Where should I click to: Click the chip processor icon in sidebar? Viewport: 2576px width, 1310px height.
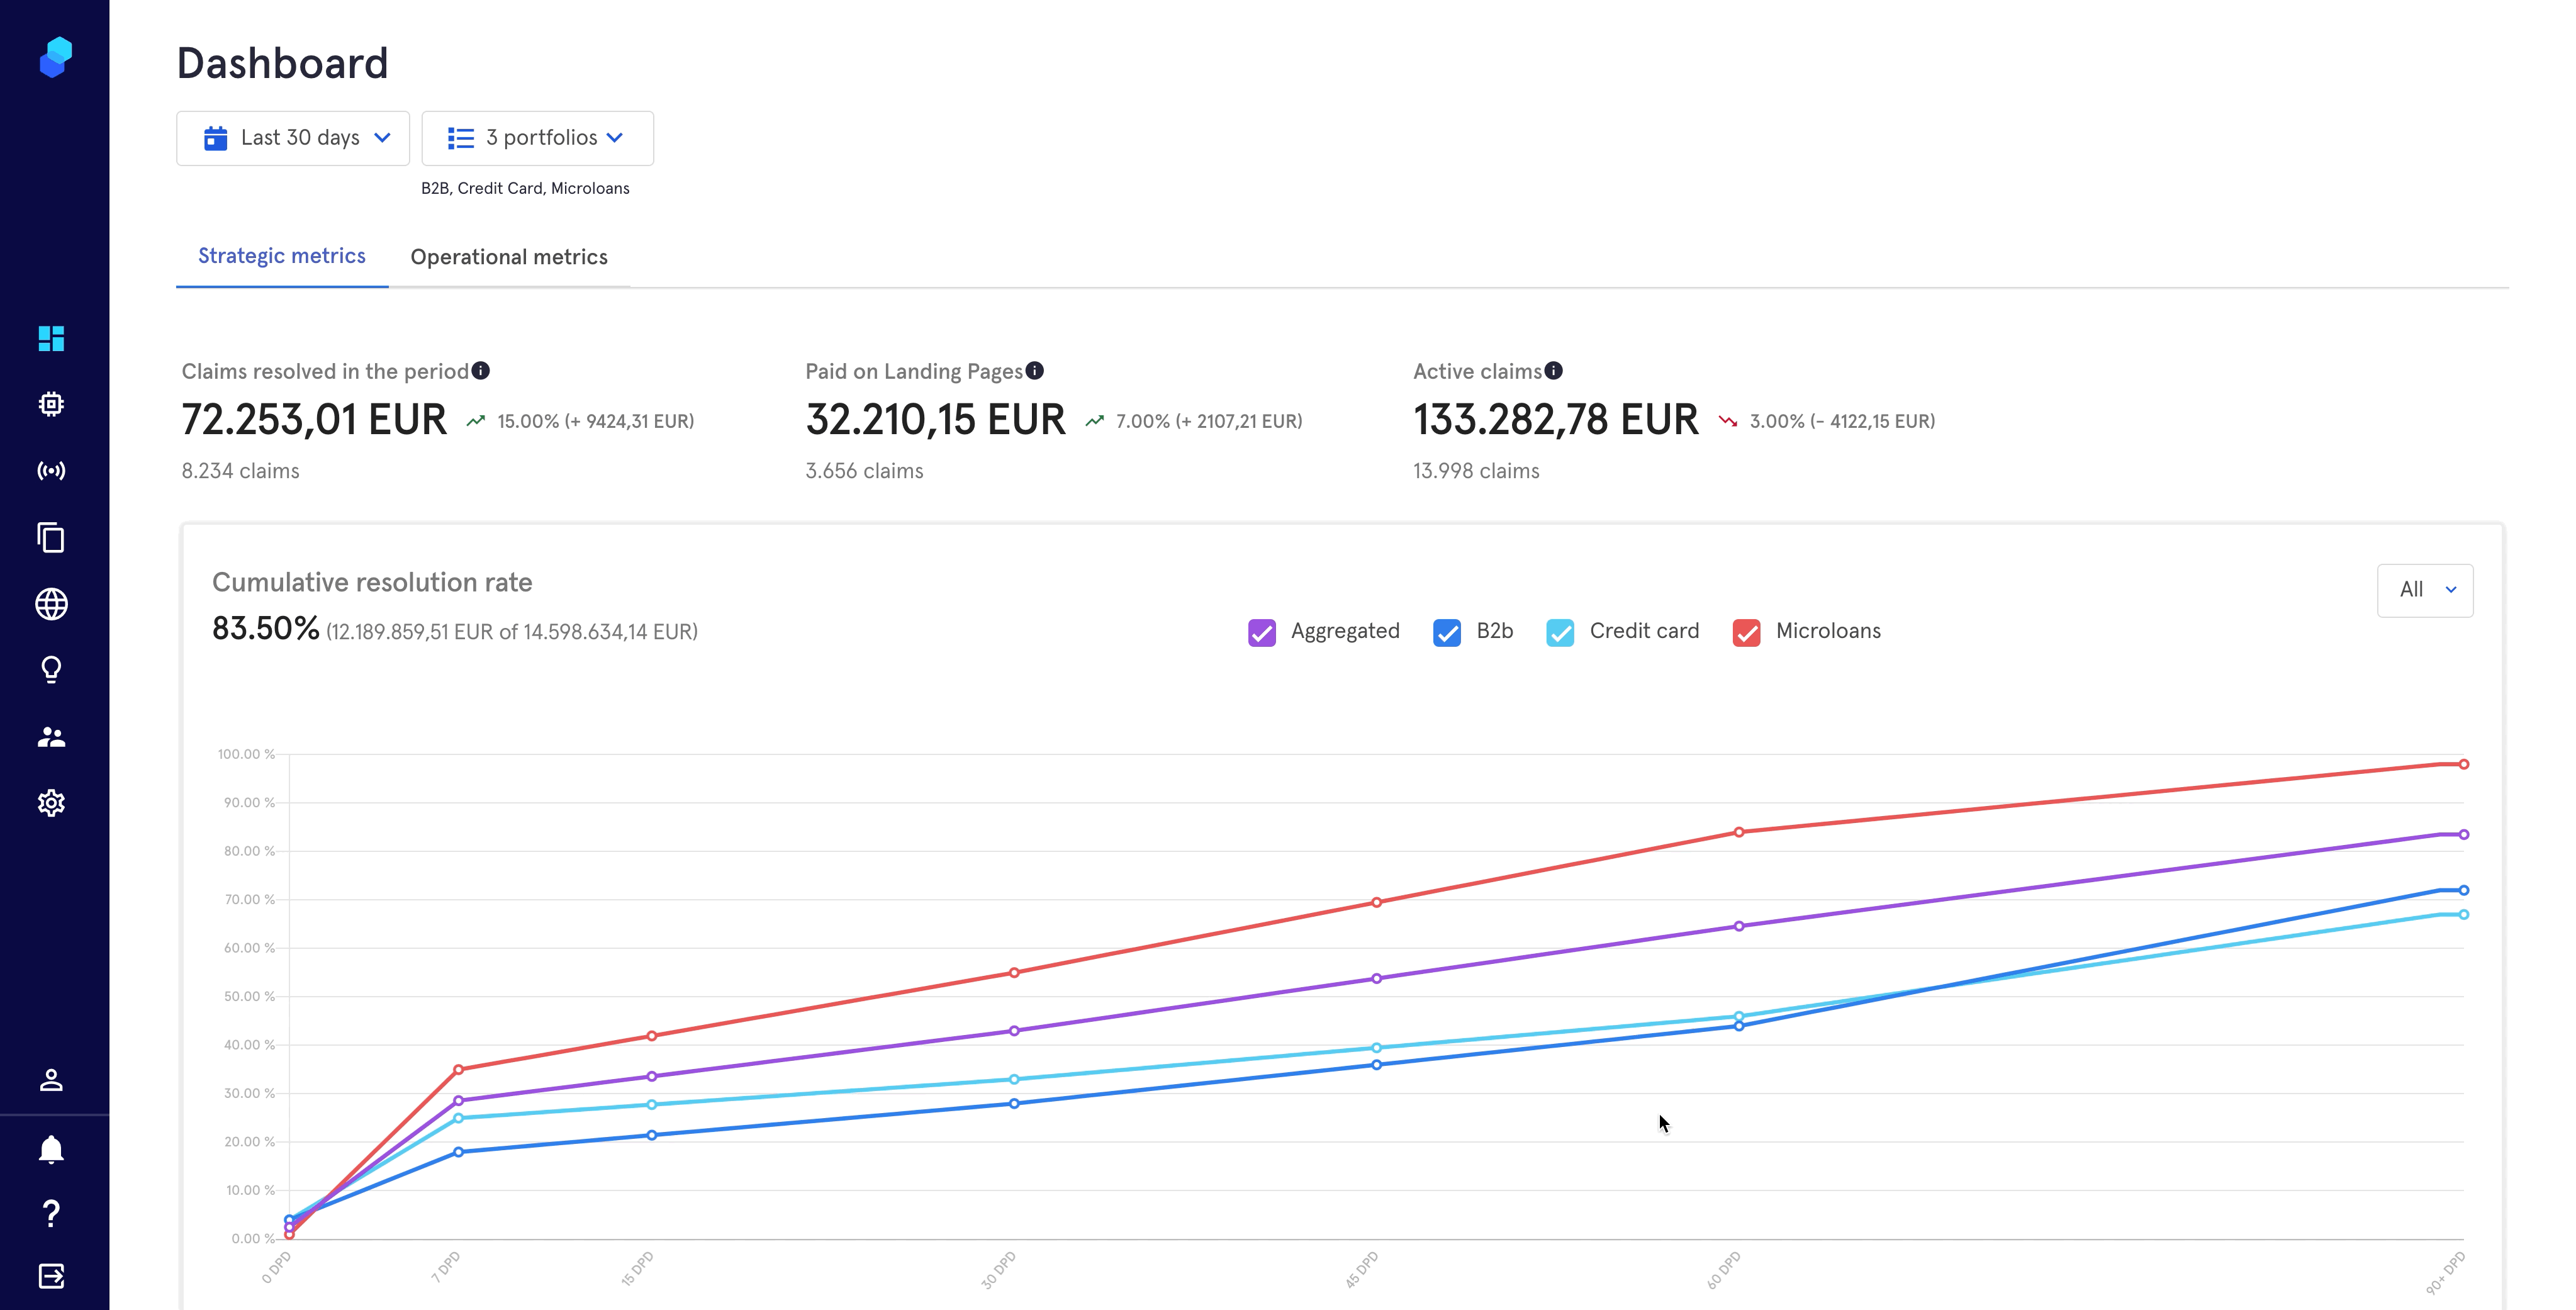point(51,404)
